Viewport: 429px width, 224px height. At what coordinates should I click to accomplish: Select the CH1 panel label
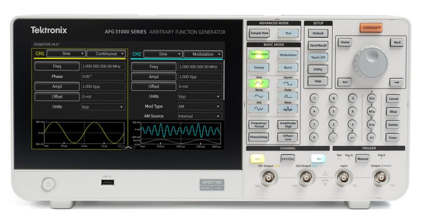click(40, 53)
